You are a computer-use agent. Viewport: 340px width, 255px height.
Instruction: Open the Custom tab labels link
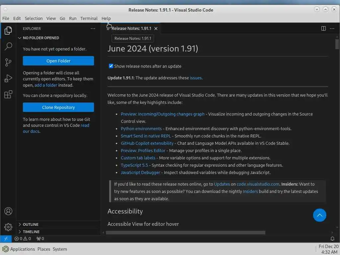(x=138, y=158)
